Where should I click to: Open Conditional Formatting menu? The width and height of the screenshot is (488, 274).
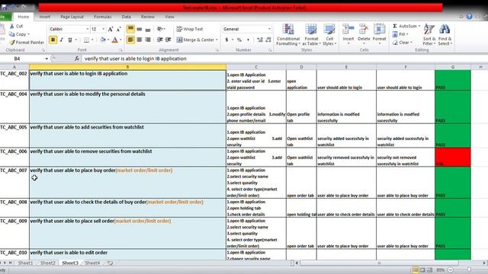[x=288, y=35]
